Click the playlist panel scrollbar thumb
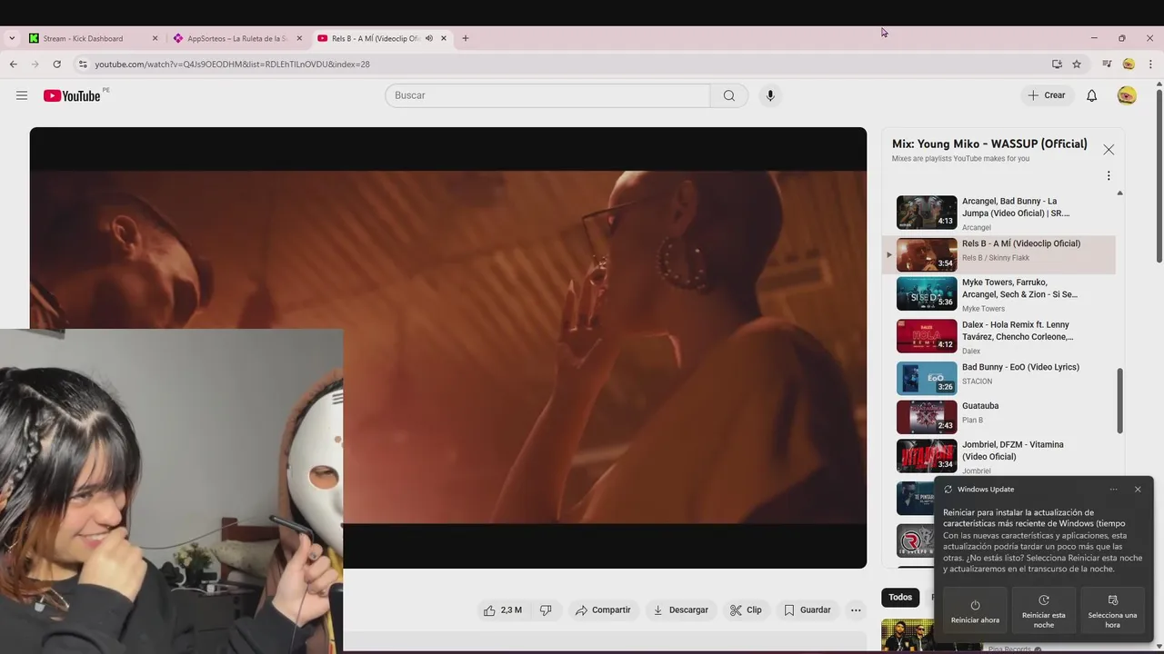1164x654 pixels. [1120, 401]
